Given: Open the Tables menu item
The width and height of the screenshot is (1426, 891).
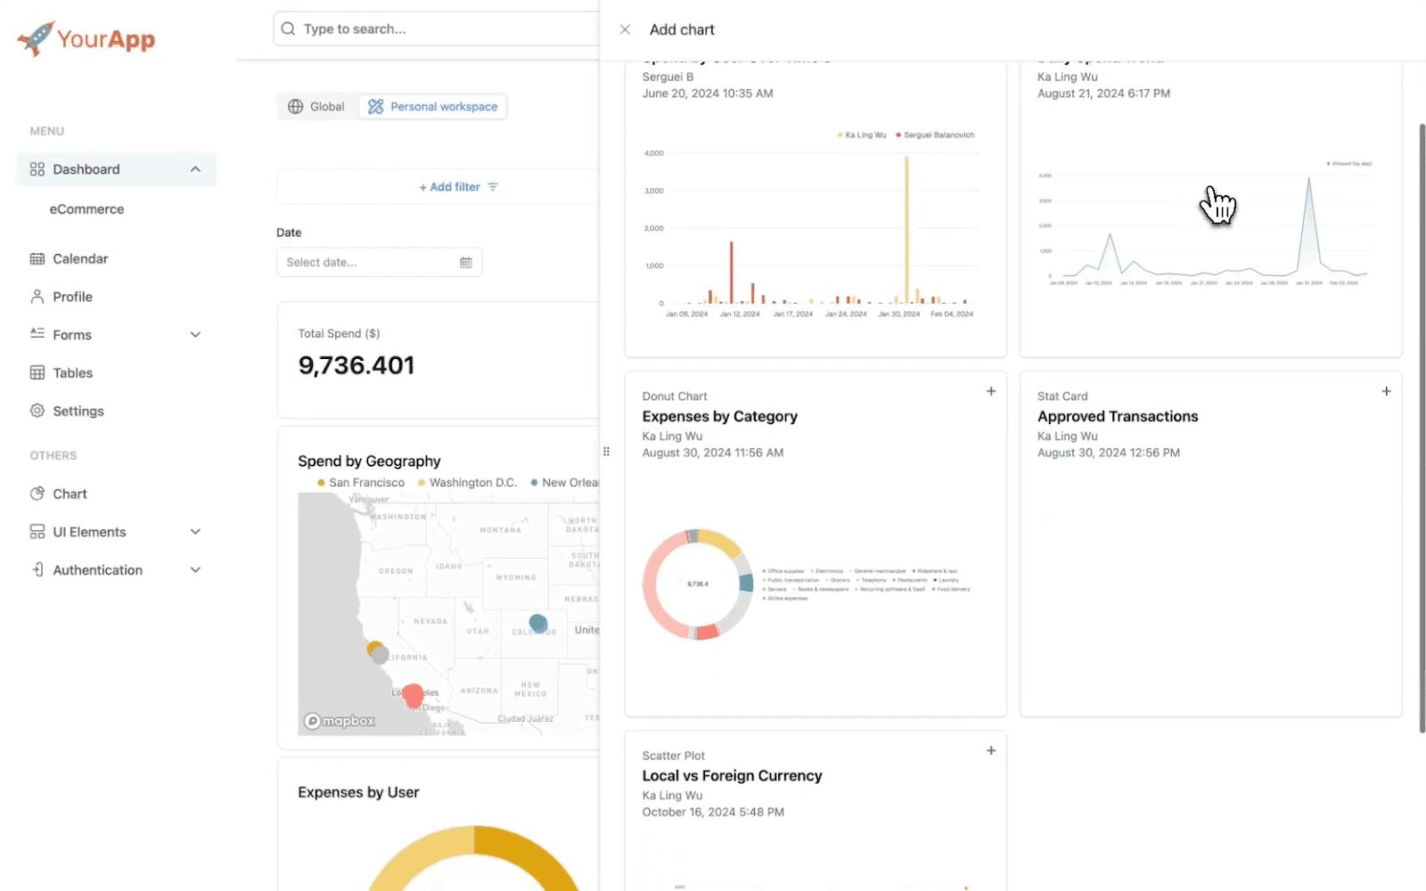Looking at the screenshot, I should click(116, 372).
